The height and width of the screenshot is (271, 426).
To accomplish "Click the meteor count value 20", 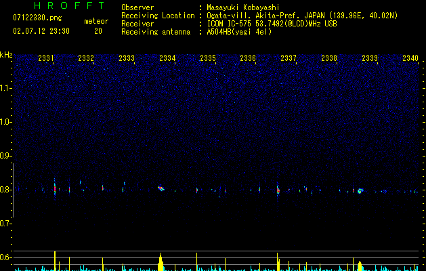I will 98,31.
